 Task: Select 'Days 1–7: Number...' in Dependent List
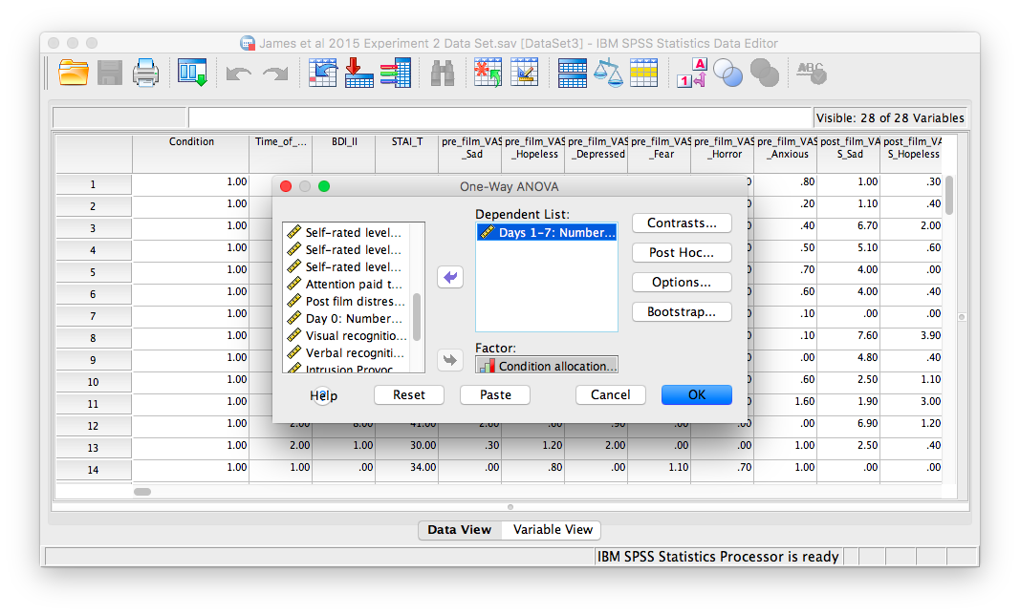click(x=547, y=232)
